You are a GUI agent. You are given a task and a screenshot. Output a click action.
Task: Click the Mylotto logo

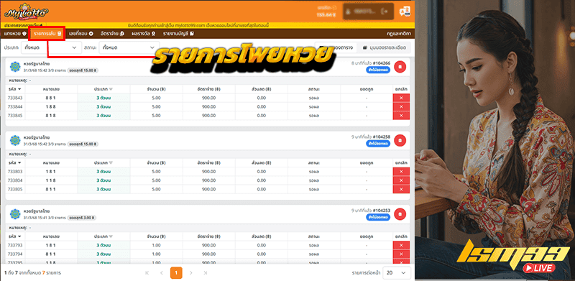coord(27,11)
